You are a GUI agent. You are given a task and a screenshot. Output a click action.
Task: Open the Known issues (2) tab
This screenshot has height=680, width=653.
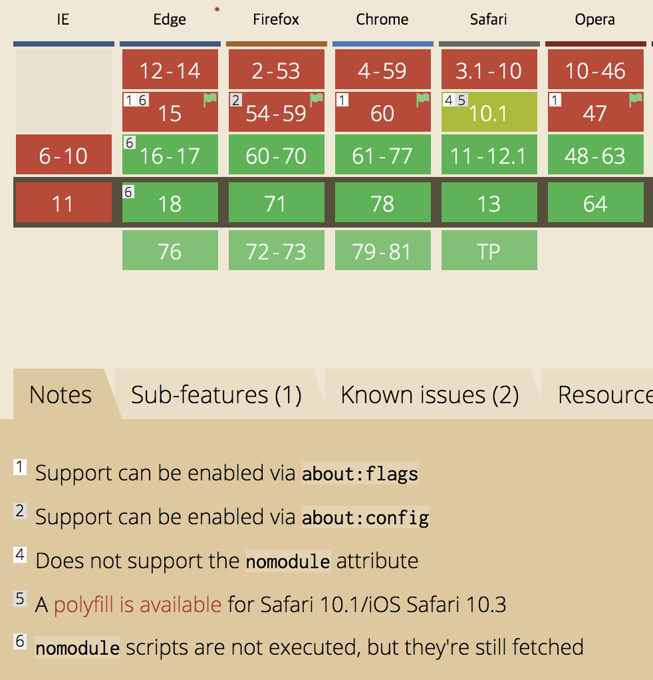click(429, 395)
